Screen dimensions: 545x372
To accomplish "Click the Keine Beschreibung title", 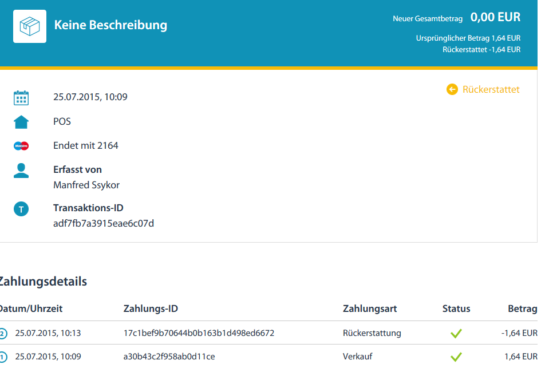I will tap(110, 25).
